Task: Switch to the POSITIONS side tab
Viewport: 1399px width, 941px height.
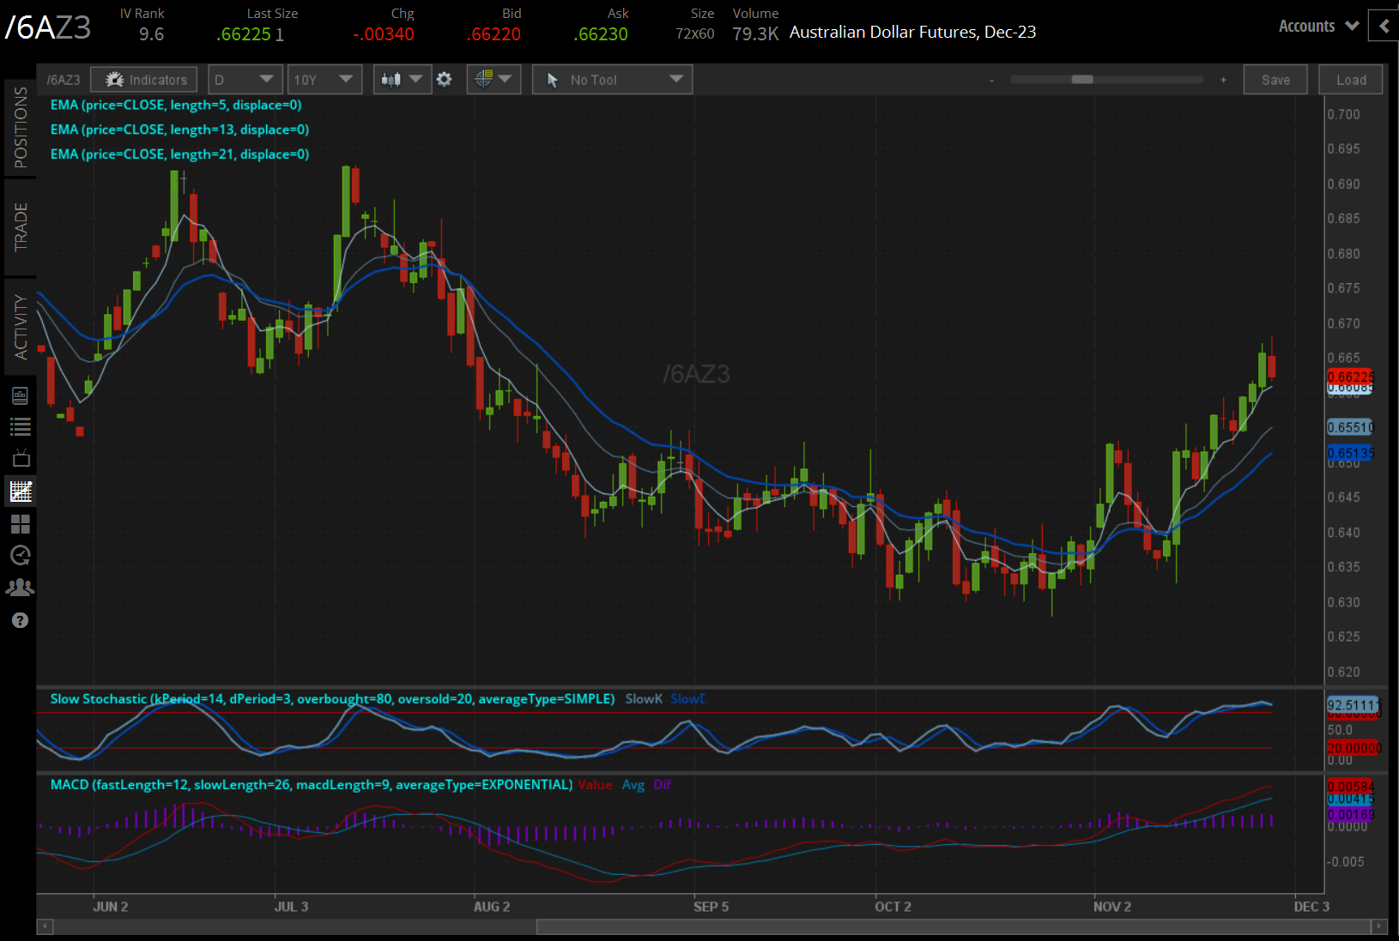Action: 21,127
